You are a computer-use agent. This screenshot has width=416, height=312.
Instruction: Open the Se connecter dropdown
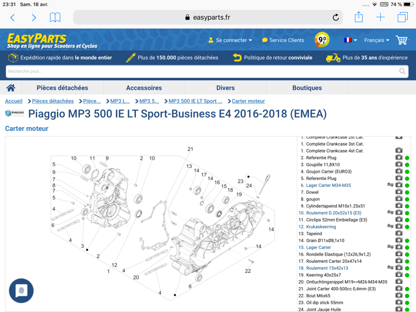(x=230, y=40)
